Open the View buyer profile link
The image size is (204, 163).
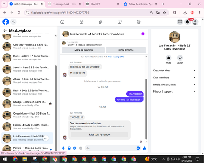click(116, 57)
